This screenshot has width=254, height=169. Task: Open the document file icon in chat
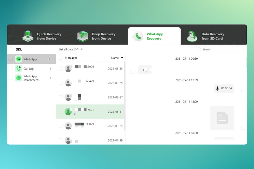(222, 117)
